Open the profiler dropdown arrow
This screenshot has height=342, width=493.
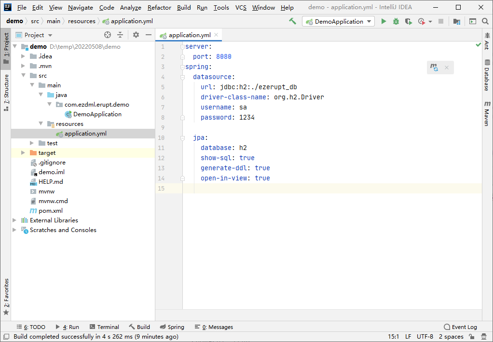pyautogui.click(x=430, y=22)
